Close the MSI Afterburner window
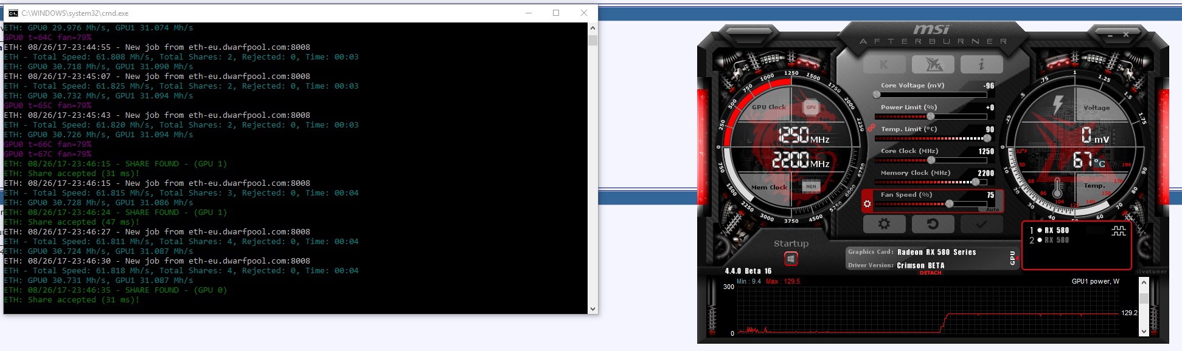Screen dimensions: 1182x351 (x=1126, y=35)
